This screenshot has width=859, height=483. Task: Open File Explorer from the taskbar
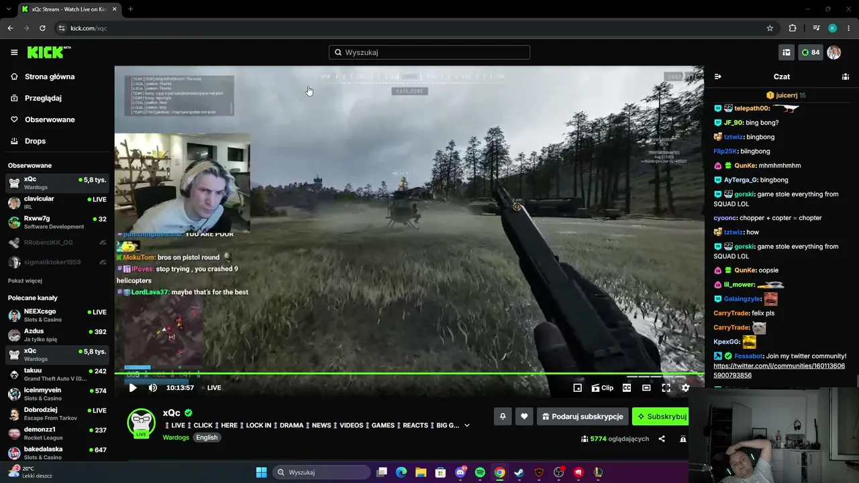tap(421, 472)
